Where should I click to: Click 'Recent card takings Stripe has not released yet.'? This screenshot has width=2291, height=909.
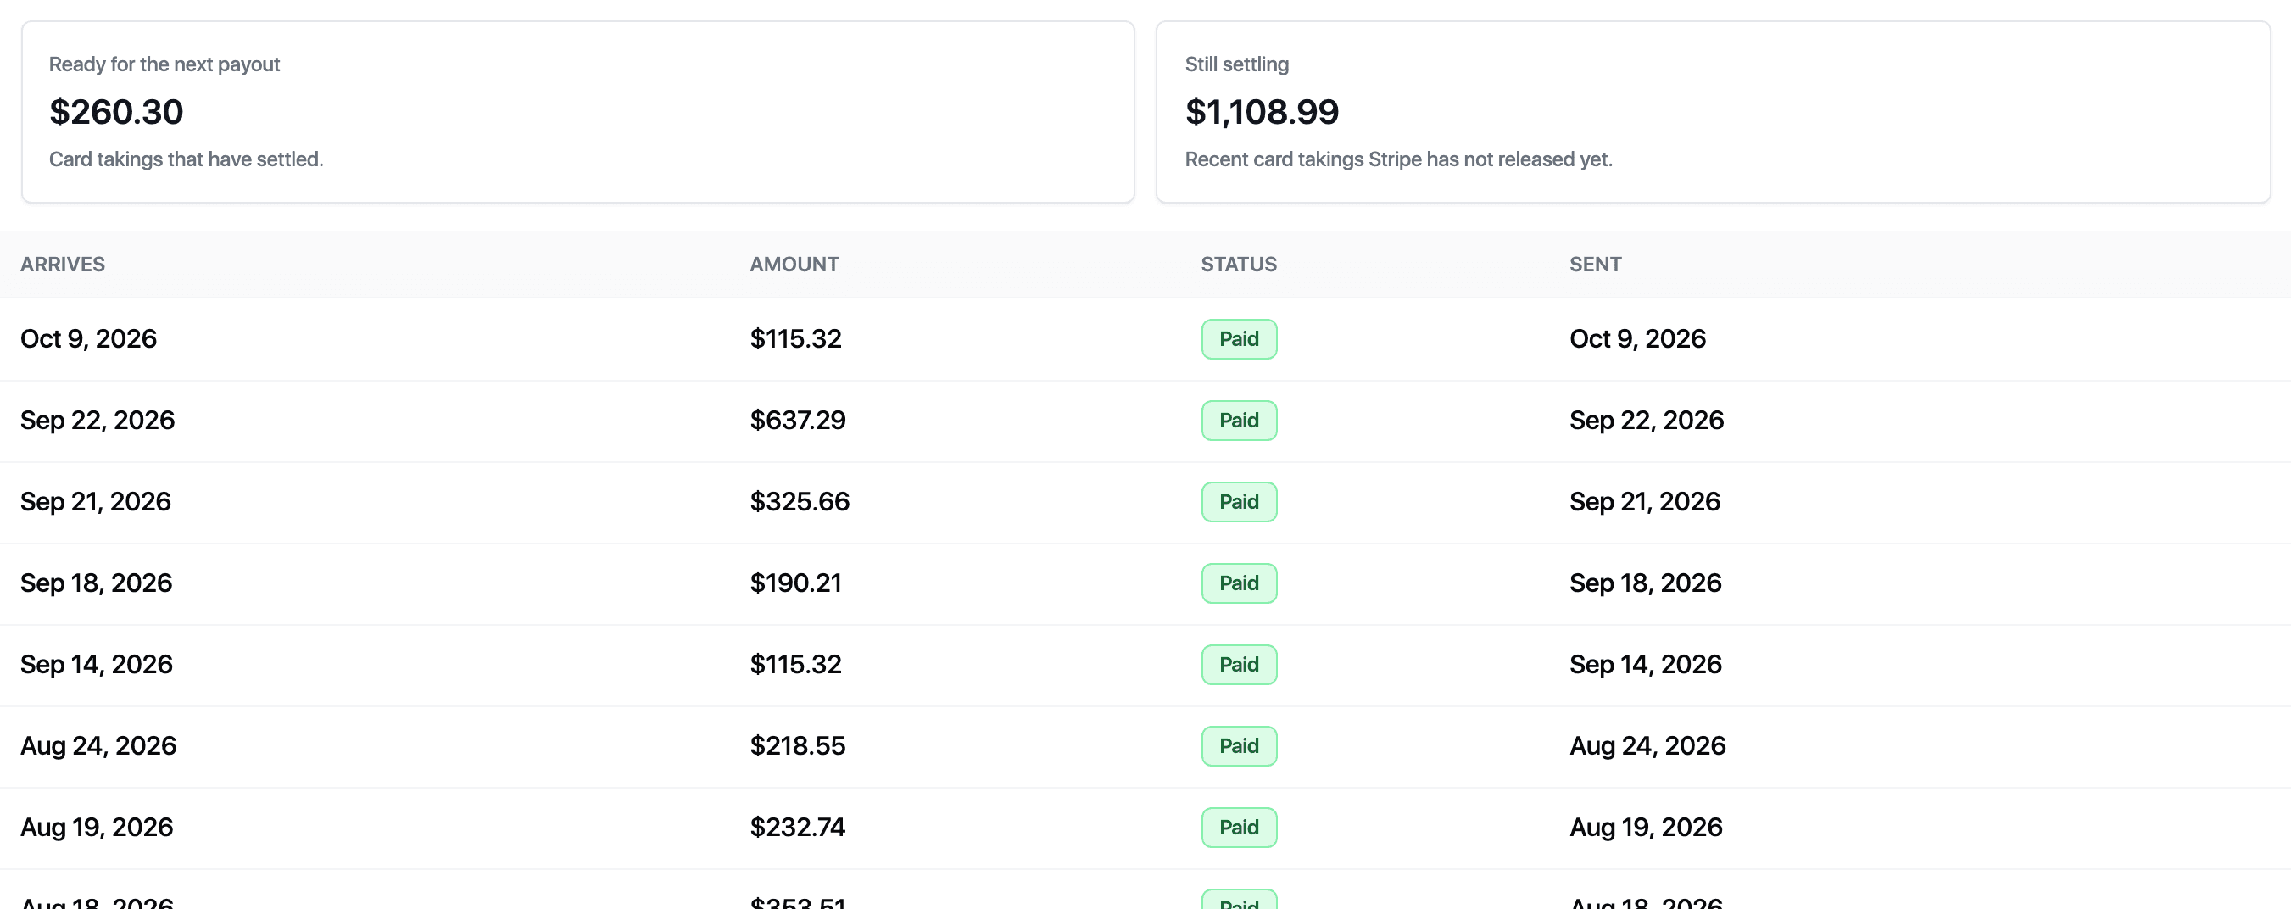(x=1398, y=159)
